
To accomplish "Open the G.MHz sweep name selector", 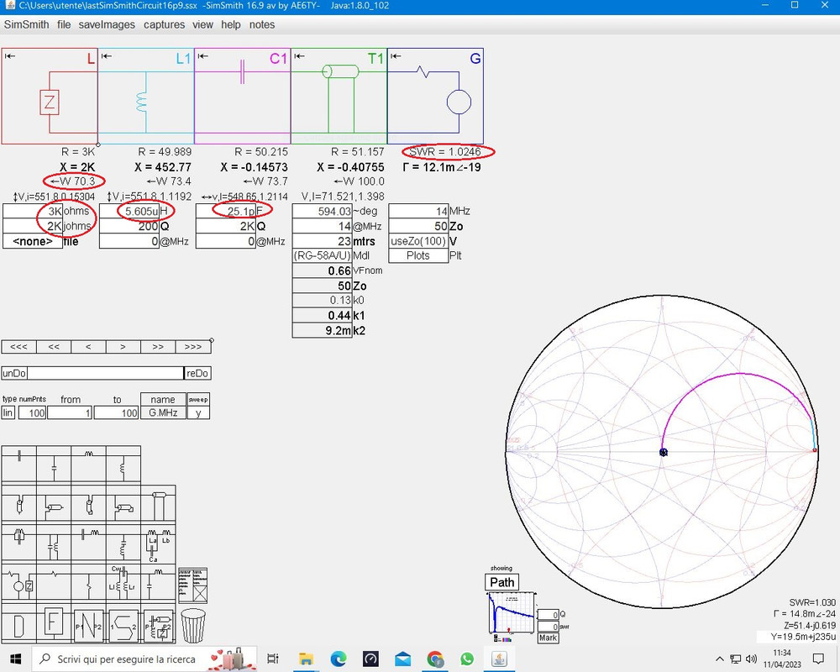I will tap(163, 412).
